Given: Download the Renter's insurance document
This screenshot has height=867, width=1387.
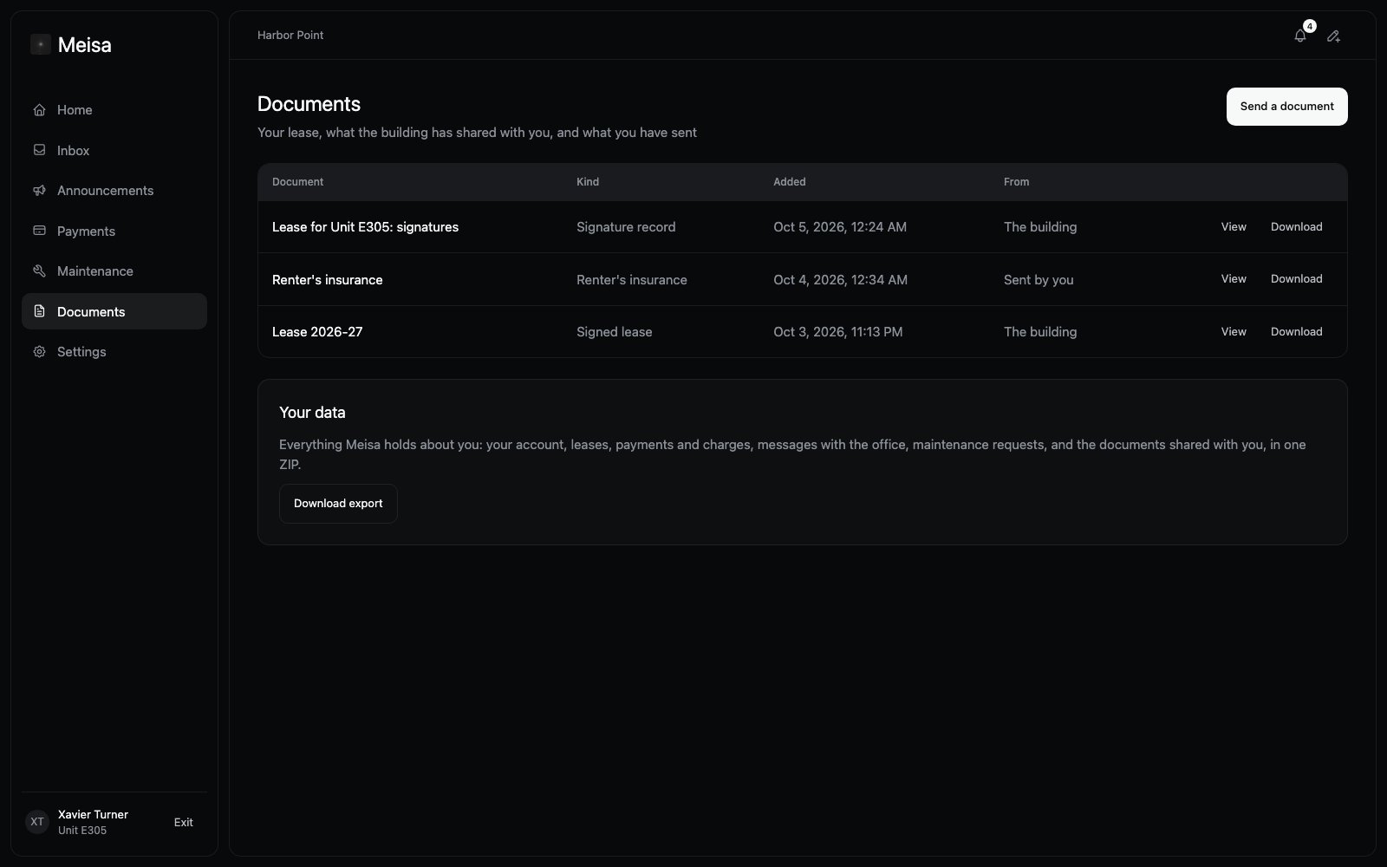Looking at the screenshot, I should pos(1296,279).
